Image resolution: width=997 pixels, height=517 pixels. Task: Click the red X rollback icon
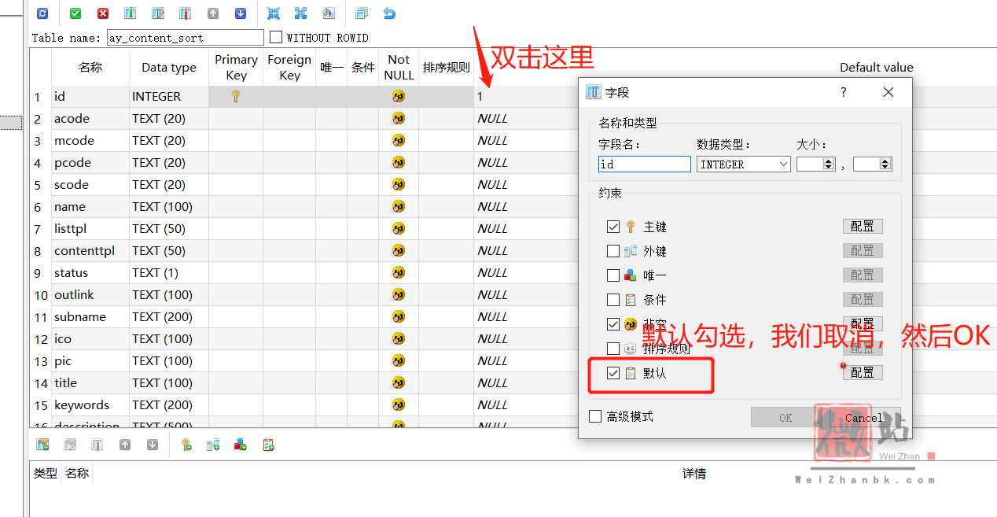103,13
